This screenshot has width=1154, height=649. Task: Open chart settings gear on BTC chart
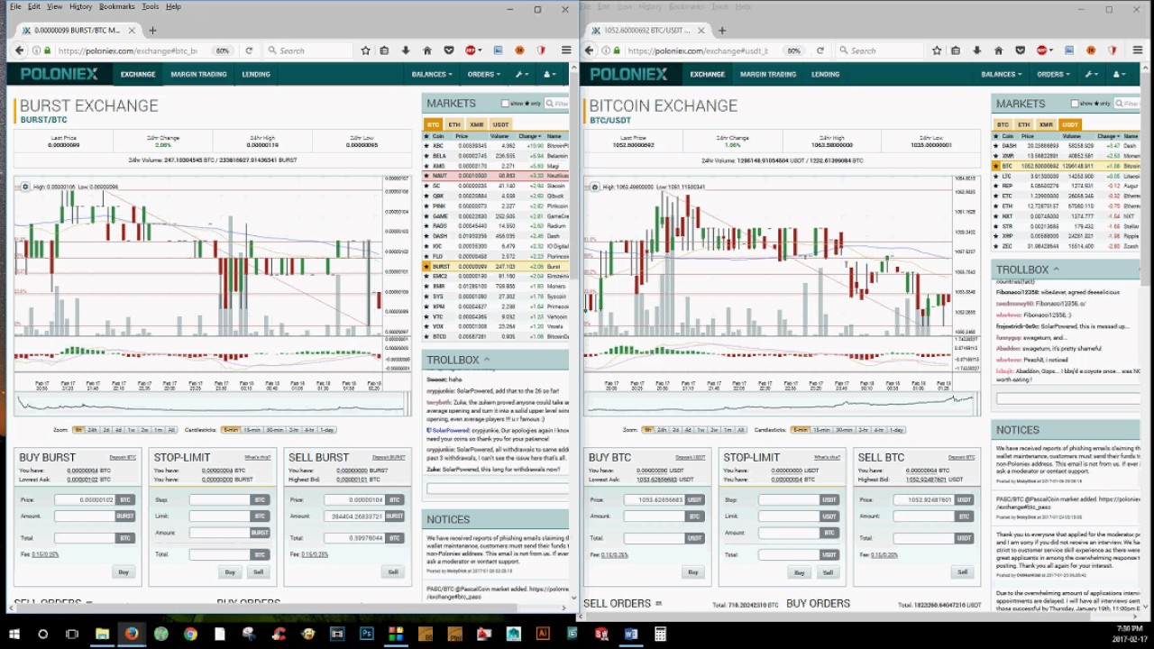[595, 187]
